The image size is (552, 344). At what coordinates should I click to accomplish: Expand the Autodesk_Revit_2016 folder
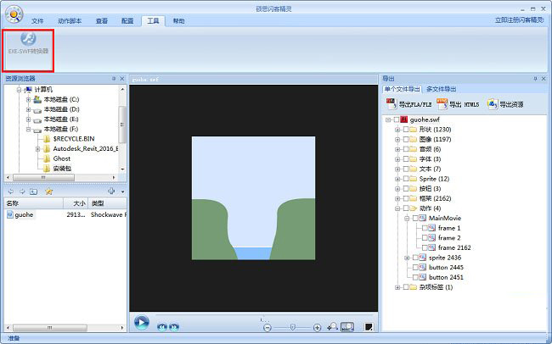[38, 148]
